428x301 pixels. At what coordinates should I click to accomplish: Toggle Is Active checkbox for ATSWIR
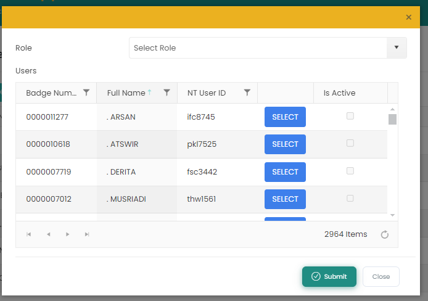[x=350, y=143]
